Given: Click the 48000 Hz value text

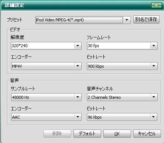Looking at the screenshot, I should point(21,97).
